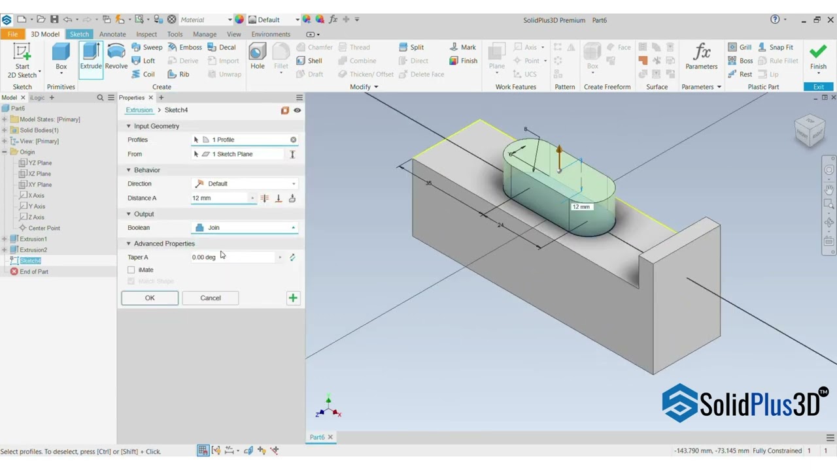The height and width of the screenshot is (470, 837).
Task: Switch to the Annotate ribbon tab
Action: [112, 34]
